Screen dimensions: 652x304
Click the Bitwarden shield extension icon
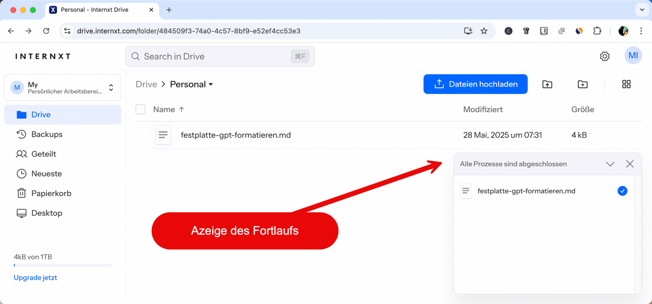tap(544, 31)
